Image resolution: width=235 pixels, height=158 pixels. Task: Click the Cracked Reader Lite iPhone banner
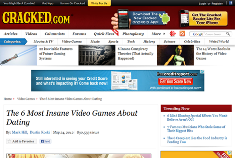point(203,18)
